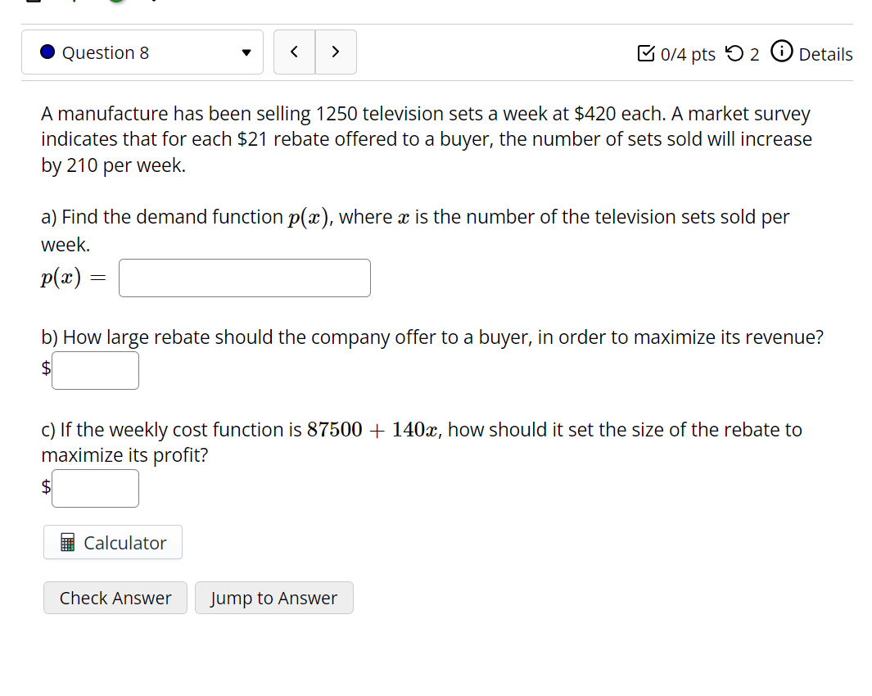Click the revenue rebate amount input field

95,371
